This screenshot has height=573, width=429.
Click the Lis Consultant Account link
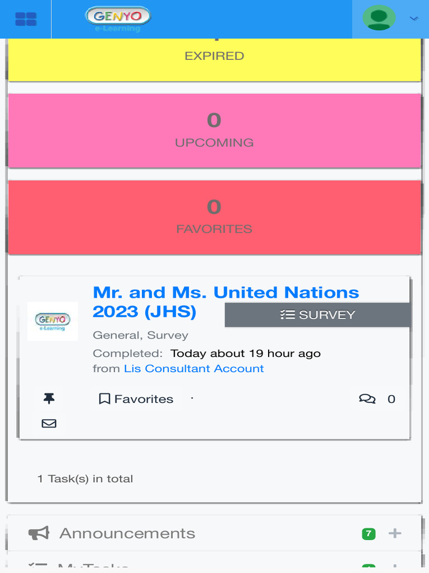(x=194, y=368)
